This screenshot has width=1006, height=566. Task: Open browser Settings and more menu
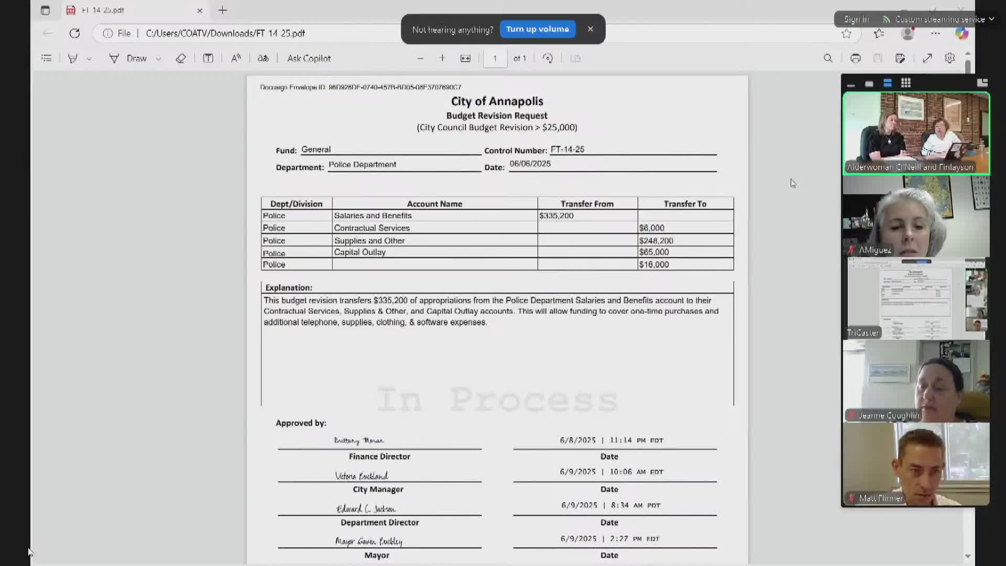pos(935,34)
